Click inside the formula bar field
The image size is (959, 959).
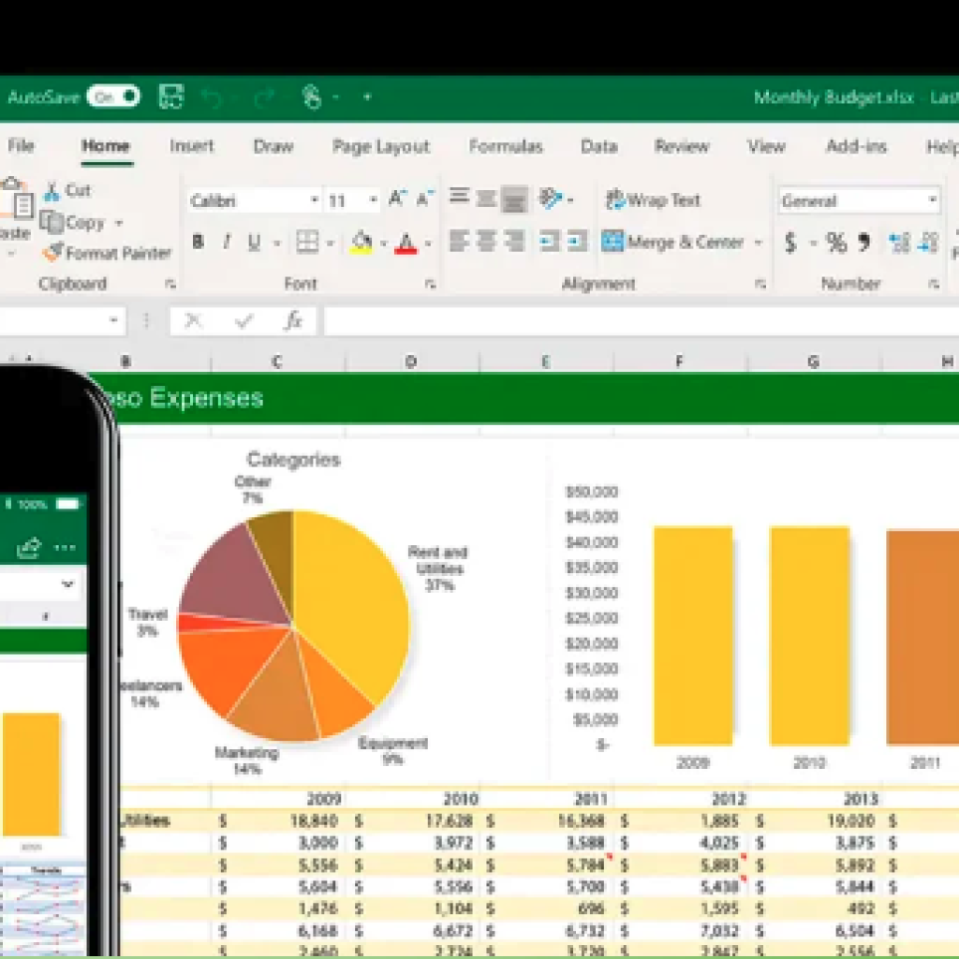tap(637, 321)
